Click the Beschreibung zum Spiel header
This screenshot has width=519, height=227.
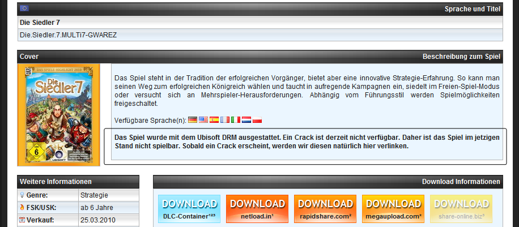coord(461,57)
